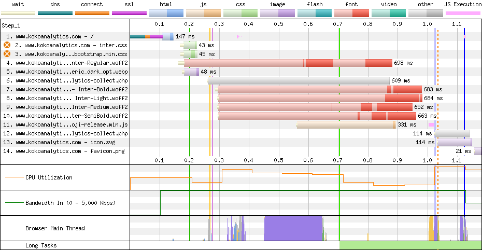482x250 pixels.
Task: Select the inter.css request label
Action: pos(71,45)
